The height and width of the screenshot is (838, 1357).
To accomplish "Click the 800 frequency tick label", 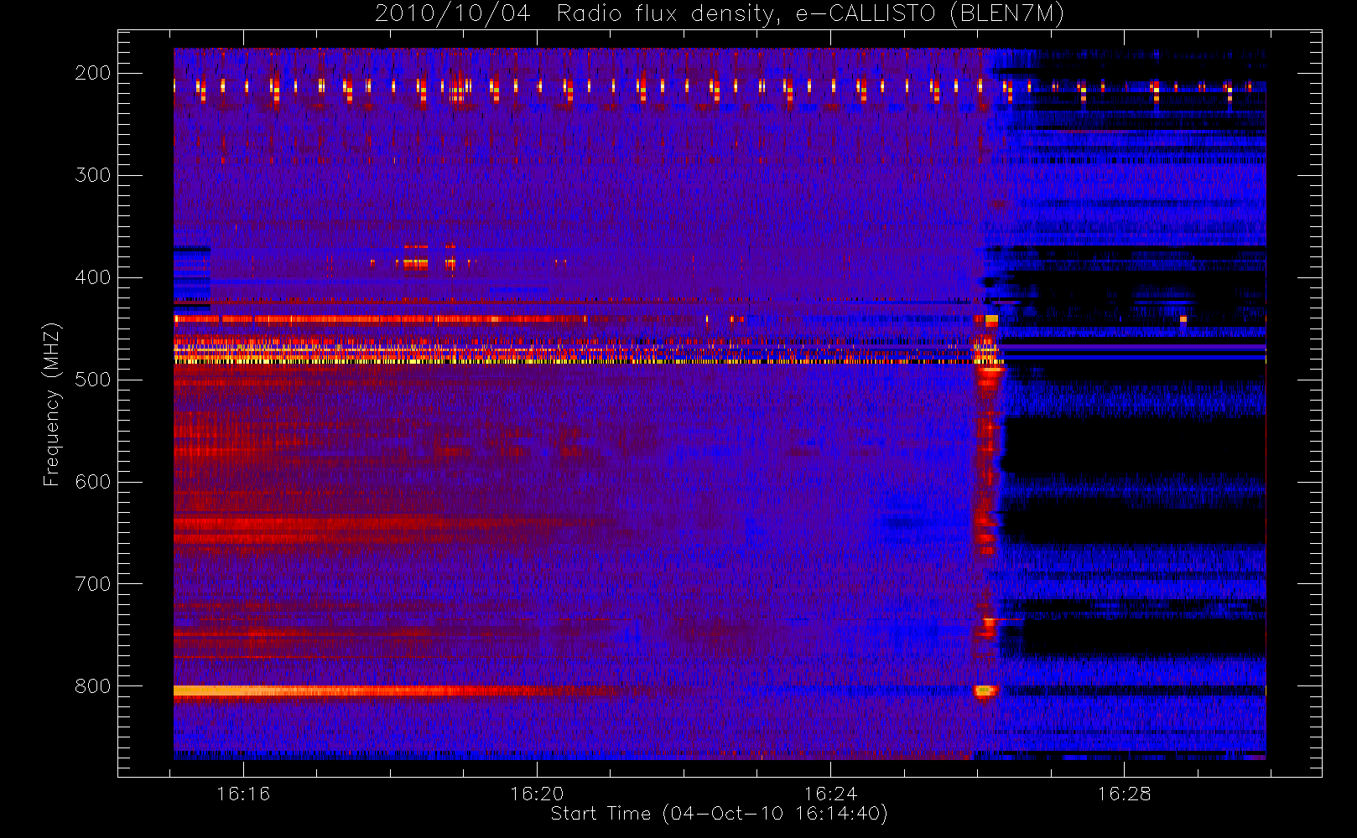I will tap(92, 686).
